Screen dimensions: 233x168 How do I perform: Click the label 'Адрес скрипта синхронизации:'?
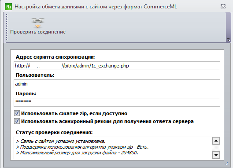(55, 57)
